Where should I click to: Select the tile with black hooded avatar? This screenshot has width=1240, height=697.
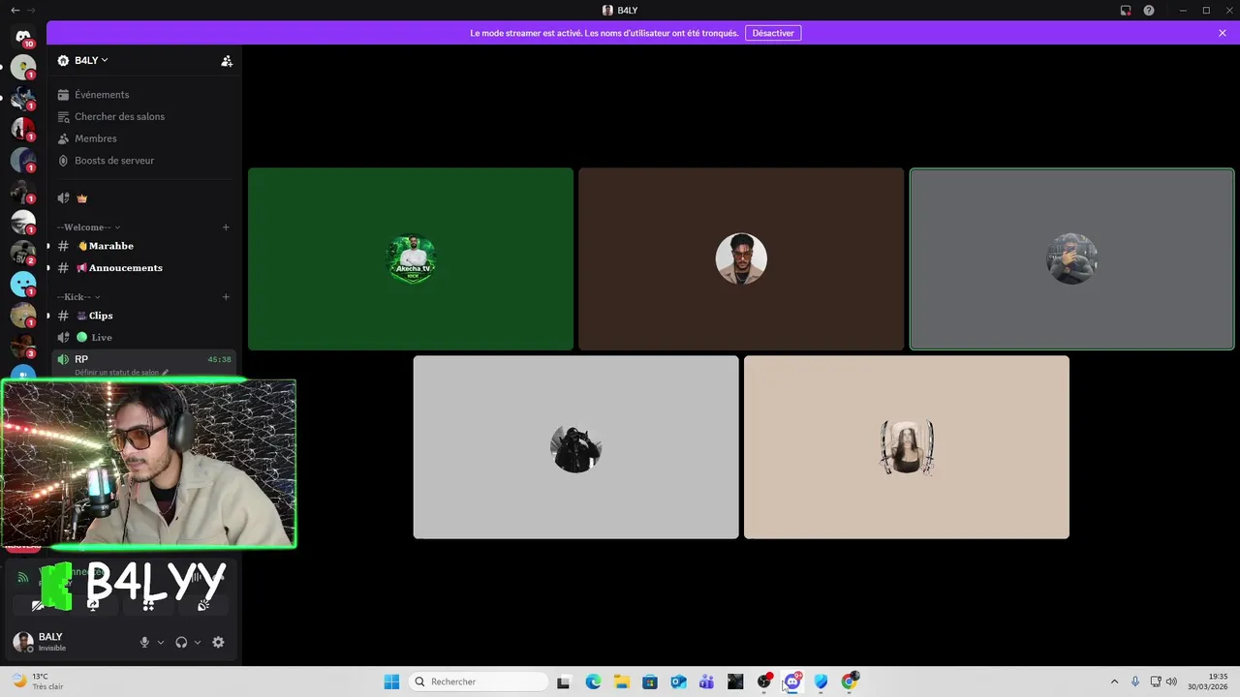click(575, 447)
